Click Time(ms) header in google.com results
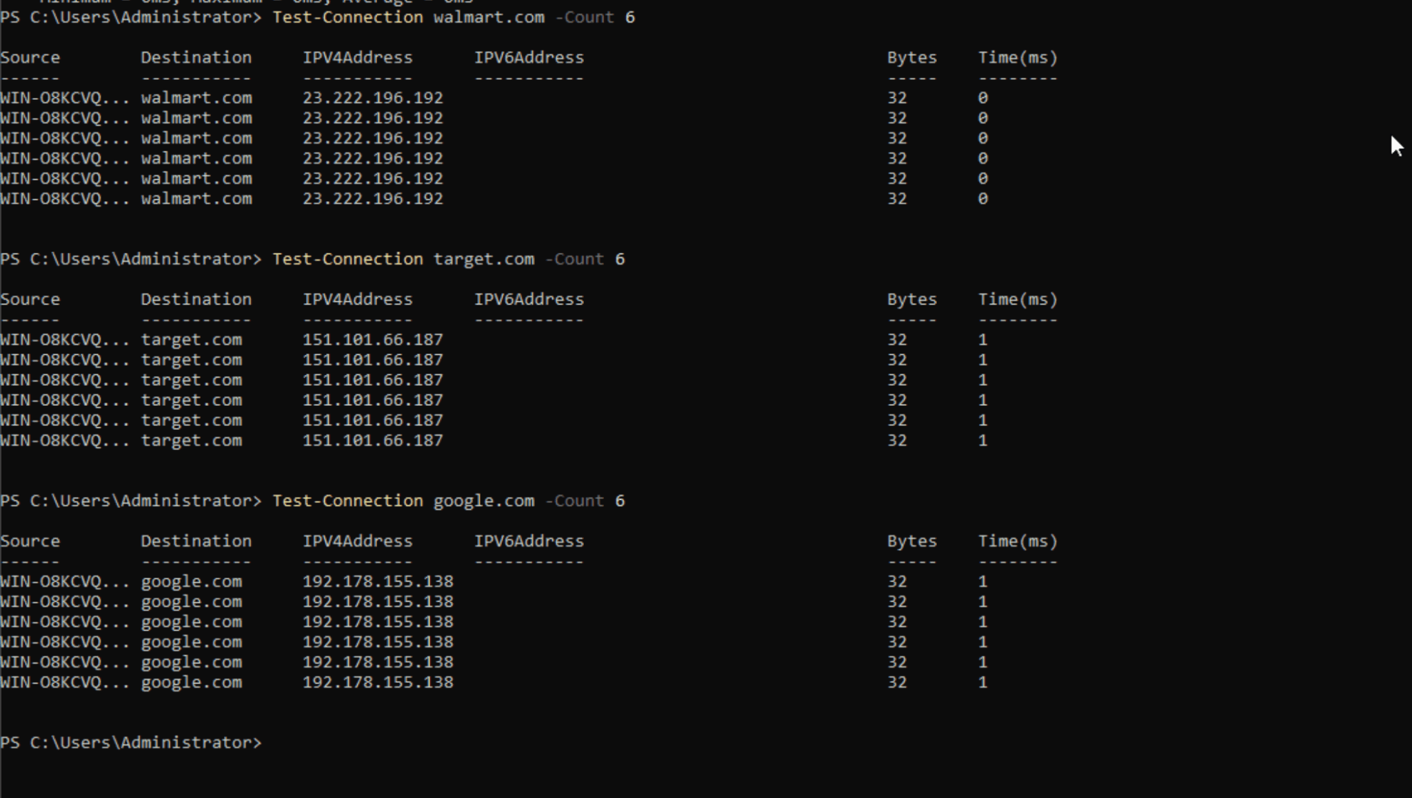Viewport: 1412px width, 798px height. point(1018,542)
